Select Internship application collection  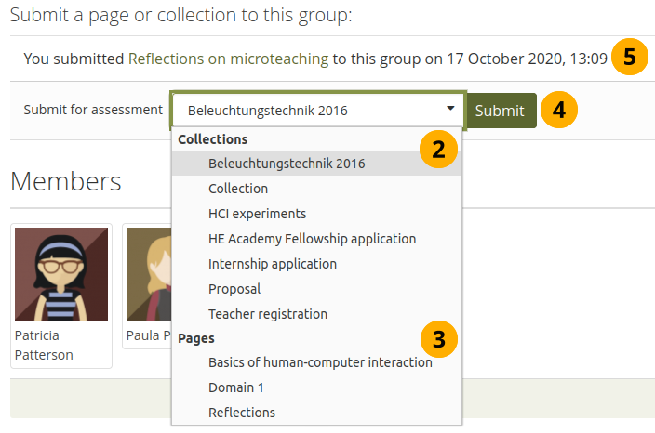pyautogui.click(x=273, y=264)
